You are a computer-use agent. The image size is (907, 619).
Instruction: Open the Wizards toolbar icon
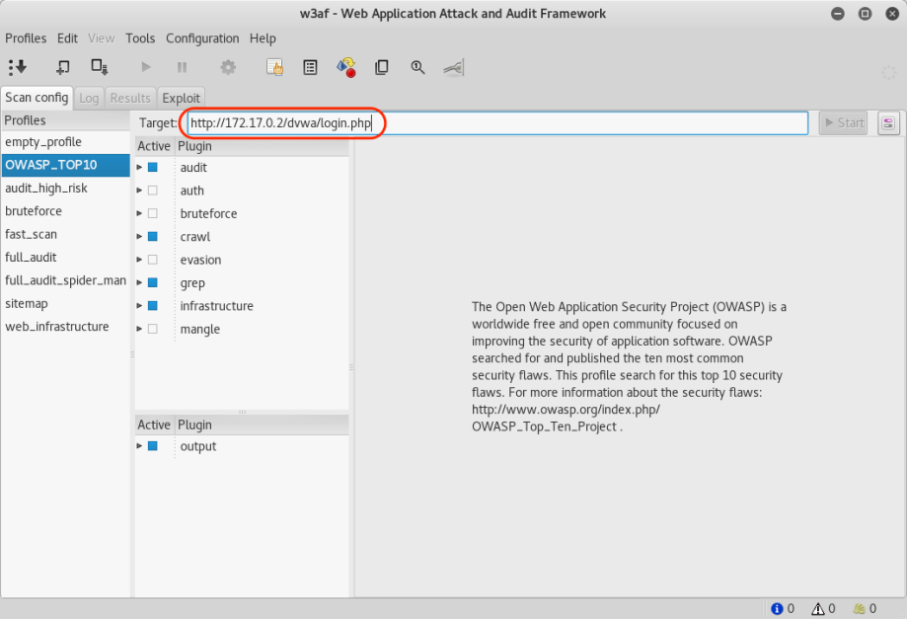(18, 67)
